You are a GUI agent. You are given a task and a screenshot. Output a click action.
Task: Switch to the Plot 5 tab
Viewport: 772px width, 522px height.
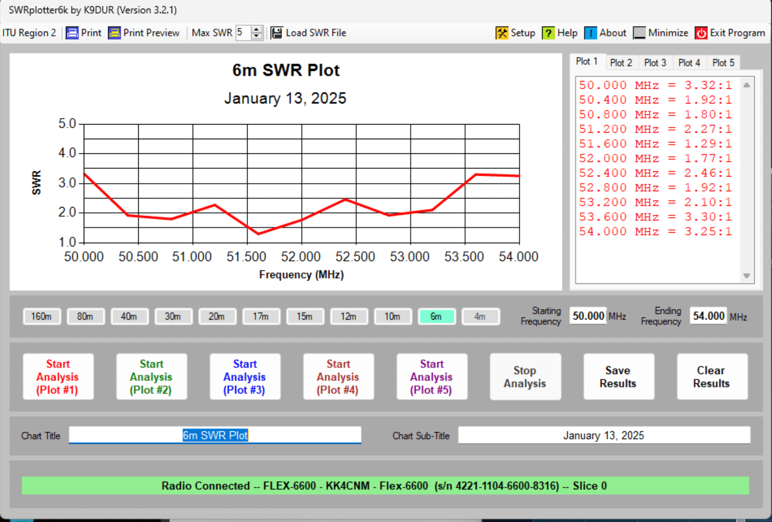(x=723, y=63)
